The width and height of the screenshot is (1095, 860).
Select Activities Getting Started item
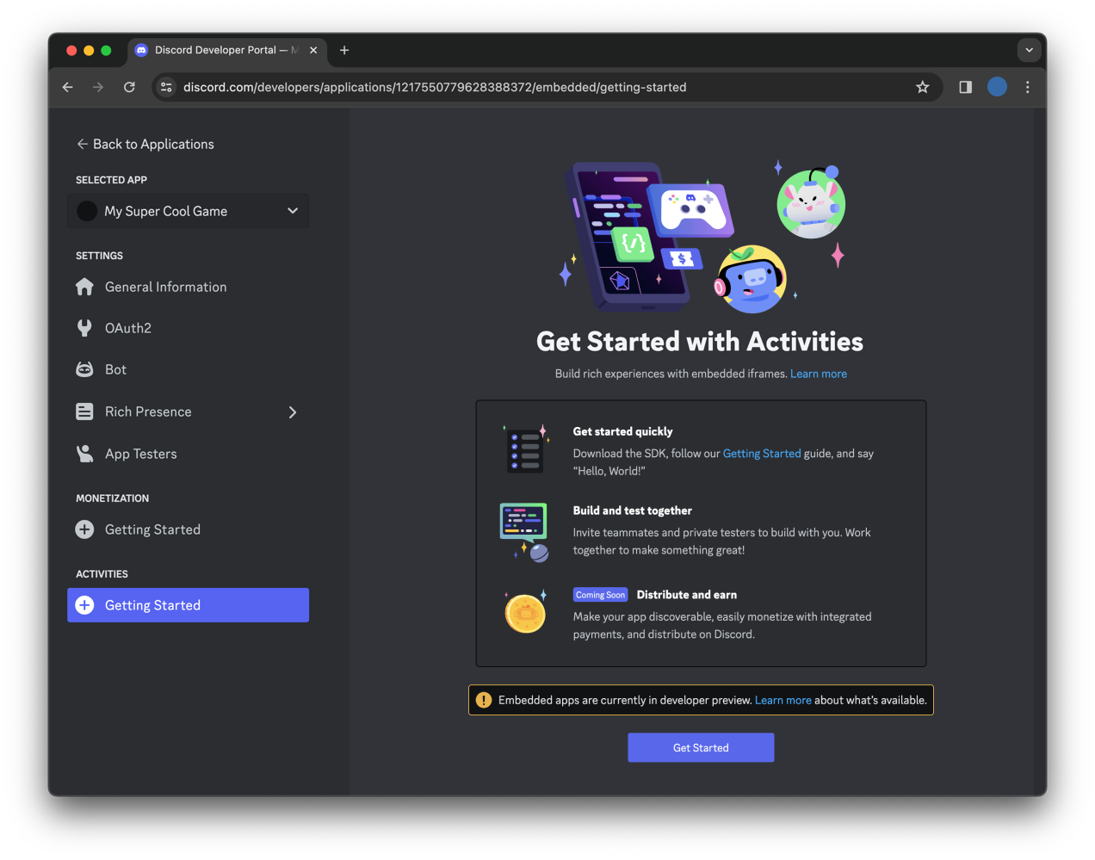188,605
